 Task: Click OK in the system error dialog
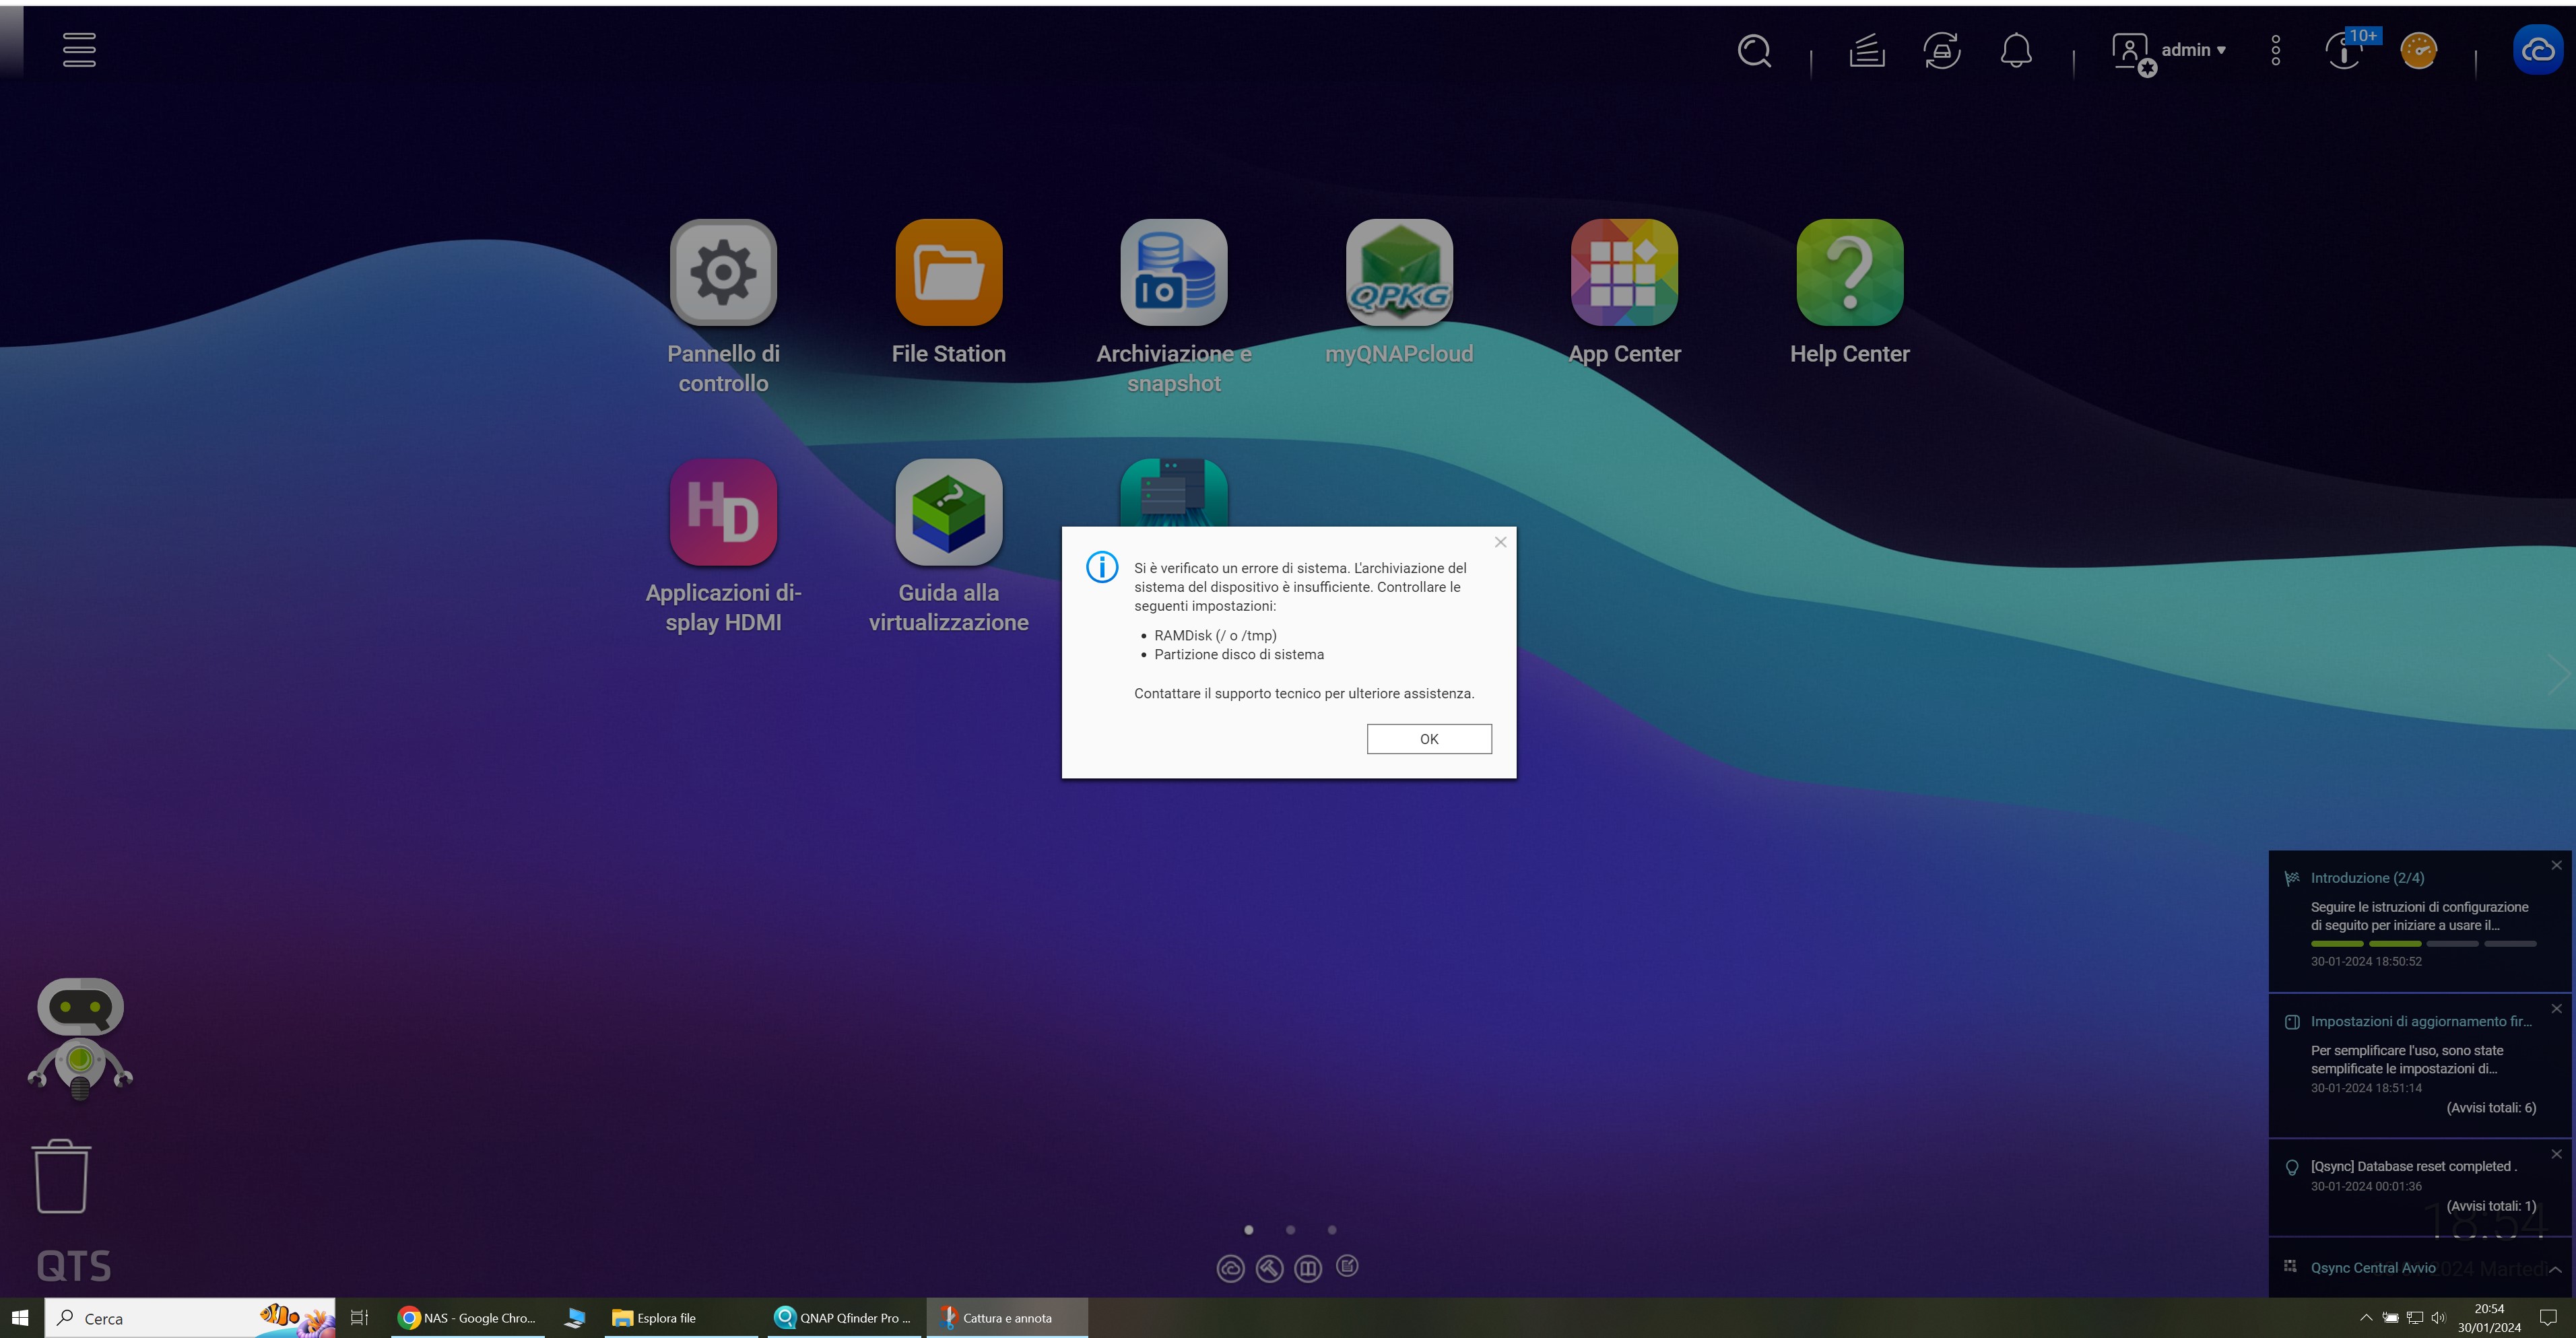point(1428,739)
